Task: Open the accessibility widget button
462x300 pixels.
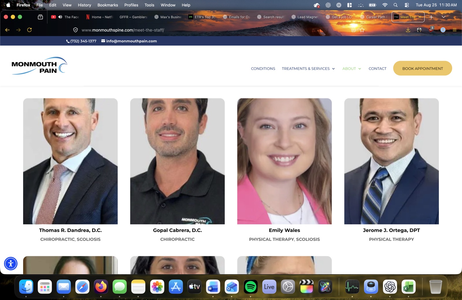Action: pyautogui.click(x=11, y=264)
